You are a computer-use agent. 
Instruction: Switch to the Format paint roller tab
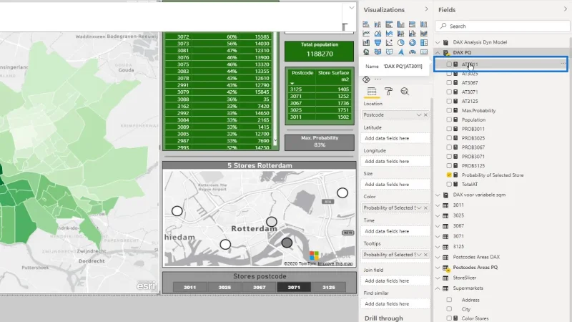(x=388, y=92)
